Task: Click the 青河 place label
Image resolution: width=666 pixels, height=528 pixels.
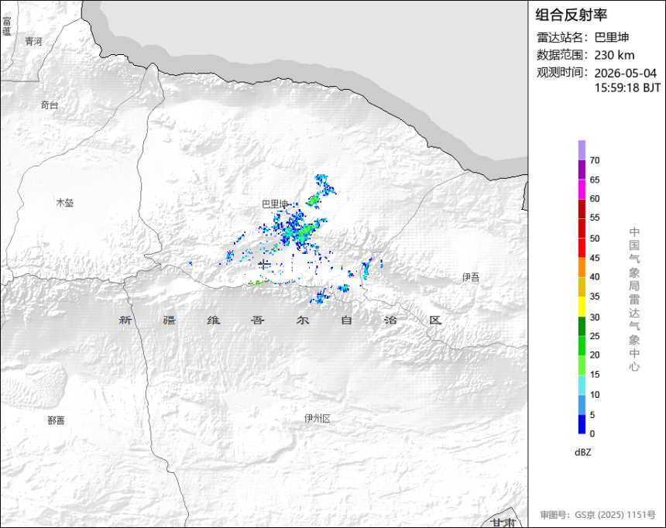Action: click(33, 41)
